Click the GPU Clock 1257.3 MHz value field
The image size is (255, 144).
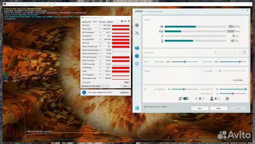click(107, 25)
